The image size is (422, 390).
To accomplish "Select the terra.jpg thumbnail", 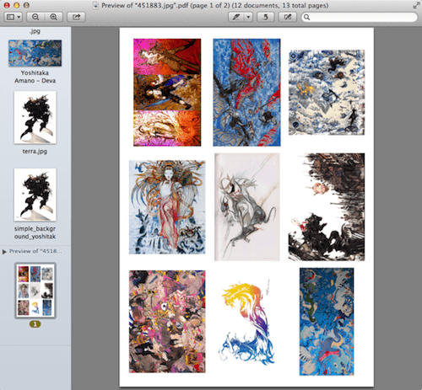I will (35, 117).
